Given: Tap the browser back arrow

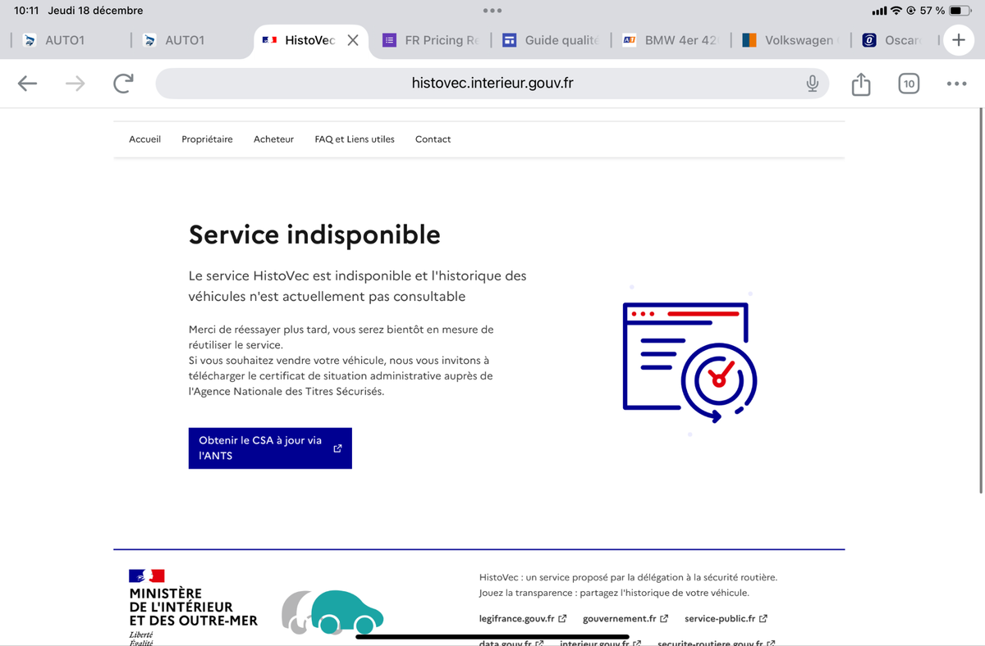Looking at the screenshot, I should tap(27, 84).
